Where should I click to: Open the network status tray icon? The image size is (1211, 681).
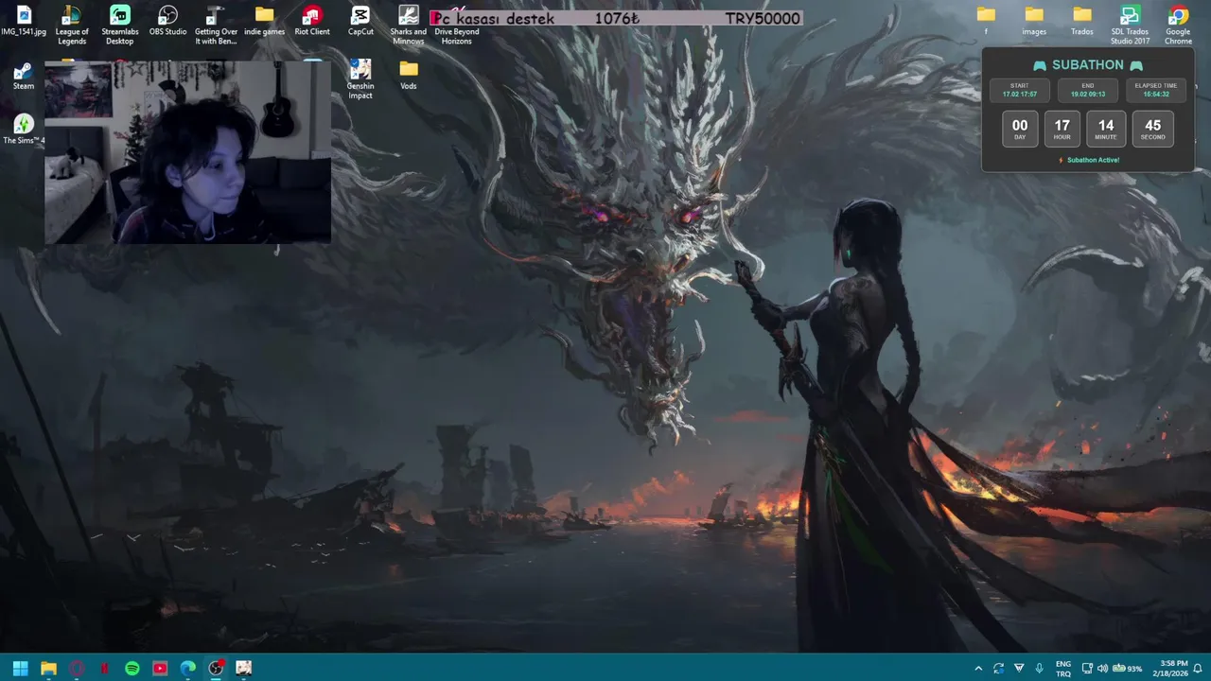pyautogui.click(x=1087, y=668)
